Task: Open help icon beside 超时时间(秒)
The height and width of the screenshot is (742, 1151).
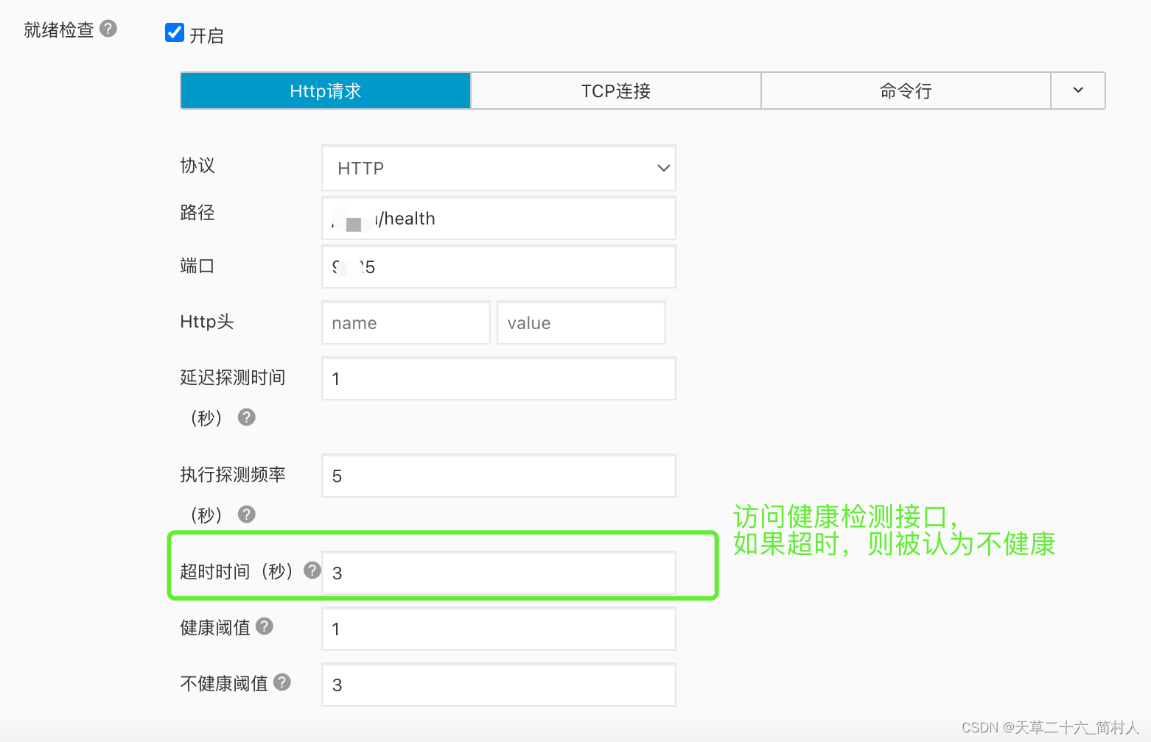Action: coord(312,570)
